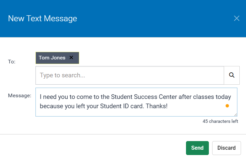Click the "Message:" field label

pyautogui.click(x=20, y=96)
